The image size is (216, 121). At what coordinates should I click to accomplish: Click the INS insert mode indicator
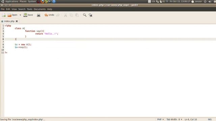click(210, 120)
